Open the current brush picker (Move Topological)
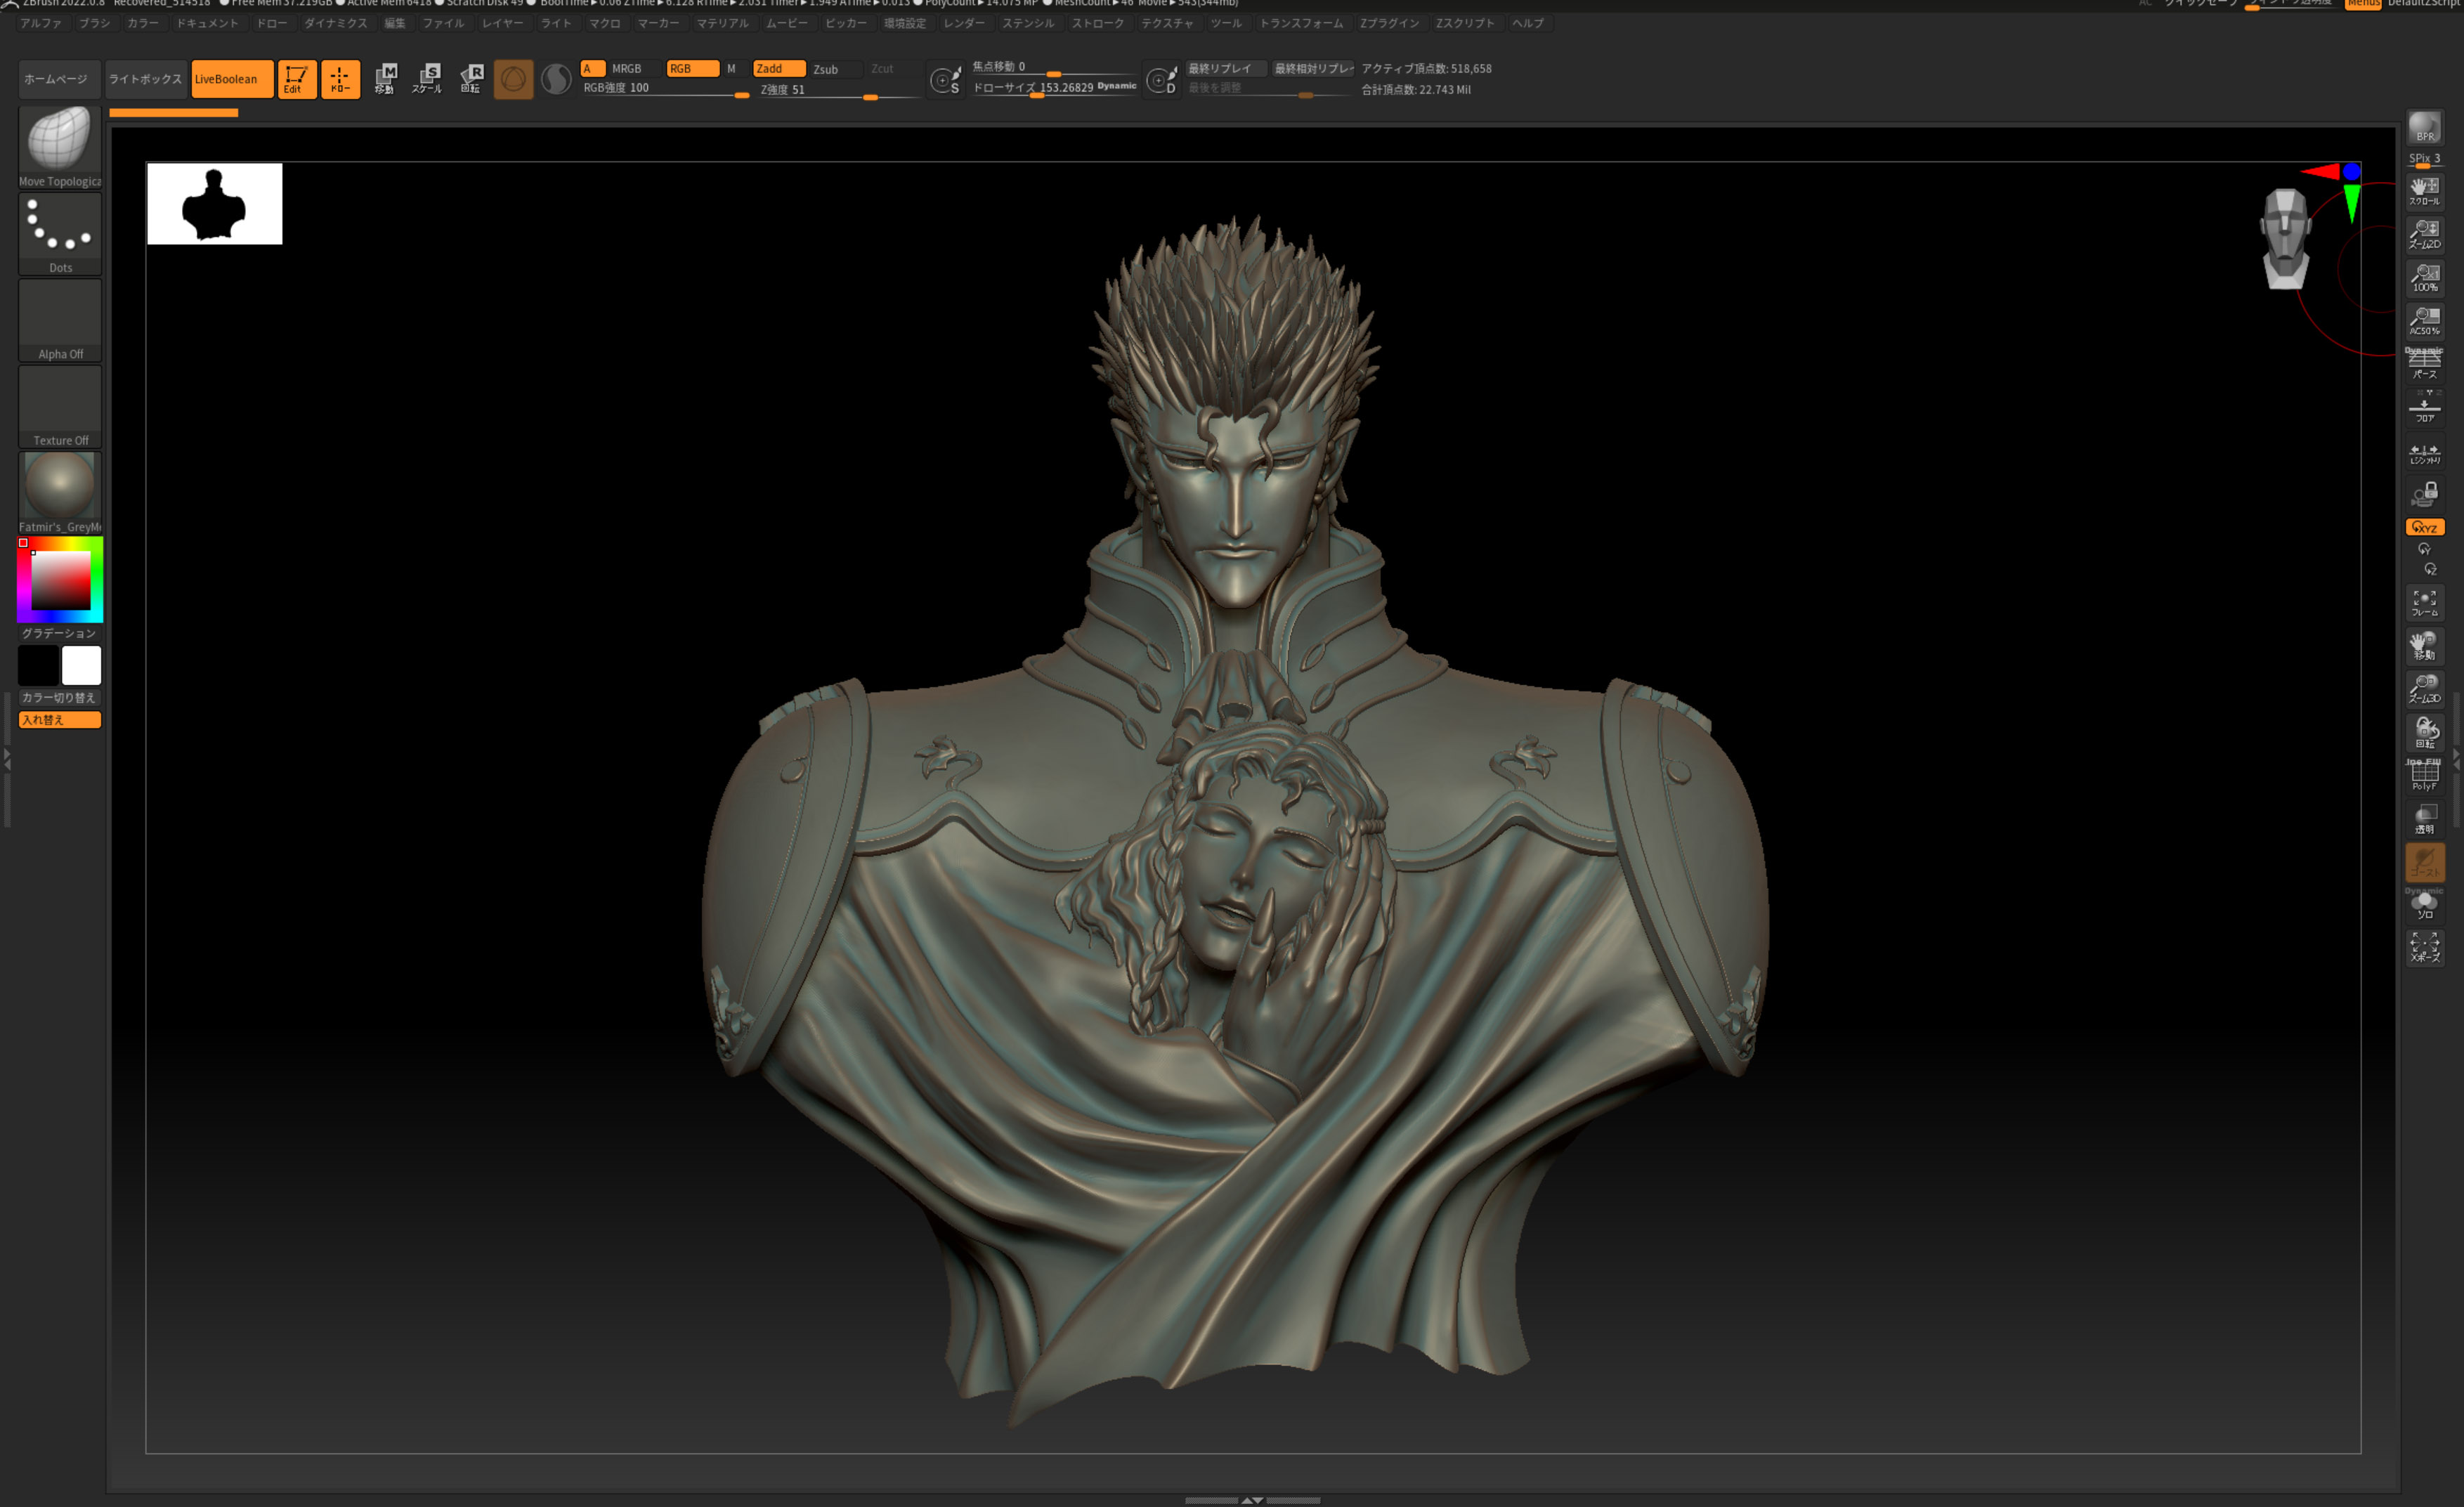This screenshot has width=2464, height=1507. [59, 145]
